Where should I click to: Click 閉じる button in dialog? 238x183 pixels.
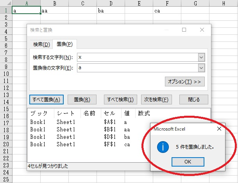tap(194, 100)
